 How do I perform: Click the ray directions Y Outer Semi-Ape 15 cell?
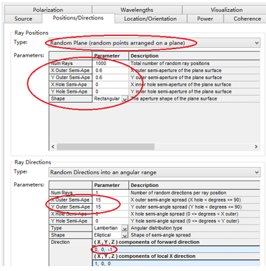click(110, 207)
